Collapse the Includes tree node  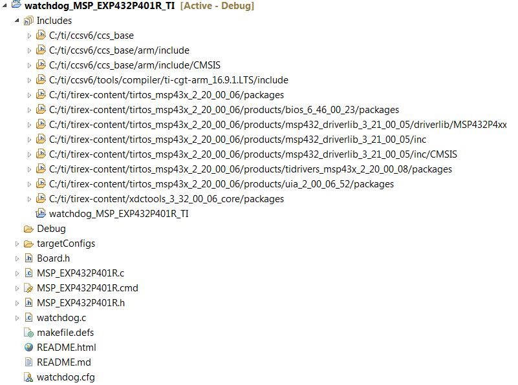coord(17,21)
